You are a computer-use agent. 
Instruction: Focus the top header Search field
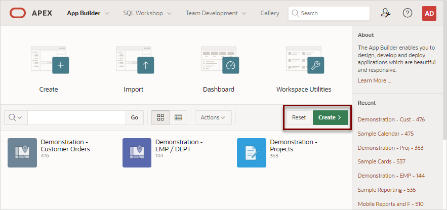click(x=329, y=13)
